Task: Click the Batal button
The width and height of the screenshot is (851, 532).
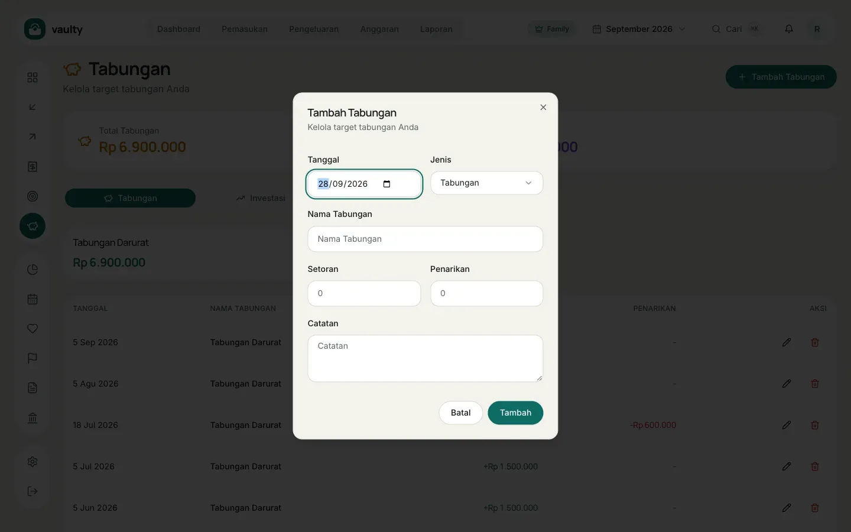Action: (x=461, y=413)
